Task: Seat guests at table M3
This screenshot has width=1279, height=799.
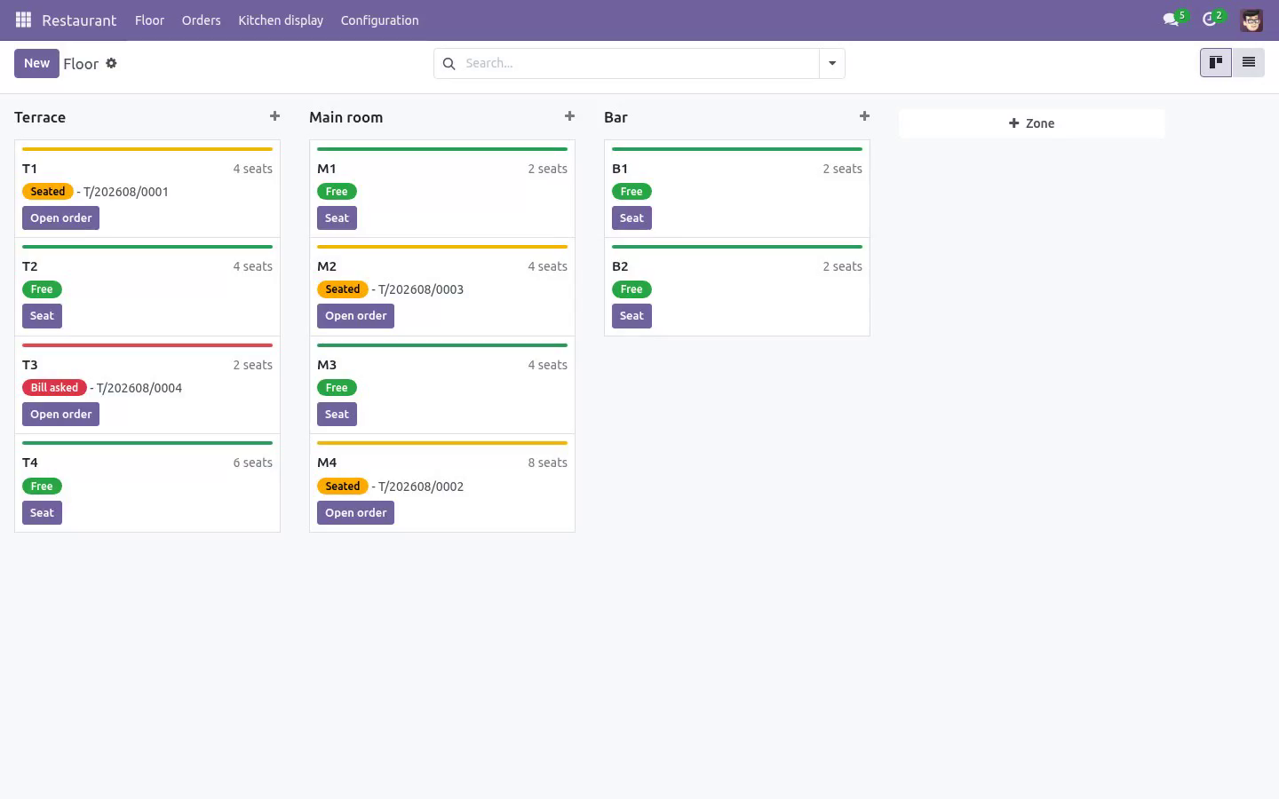Action: tap(337, 414)
